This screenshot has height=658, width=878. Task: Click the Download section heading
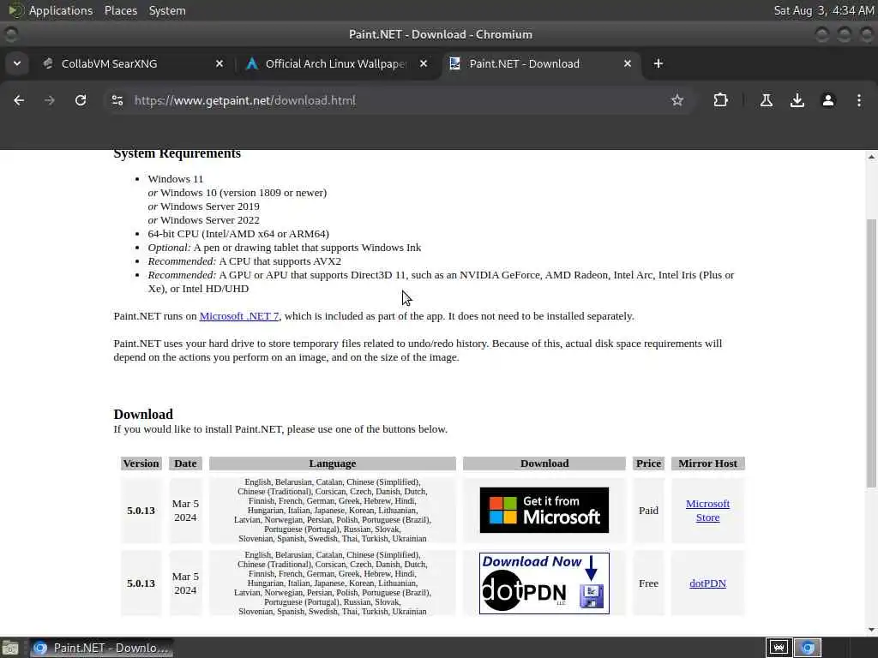click(x=143, y=415)
